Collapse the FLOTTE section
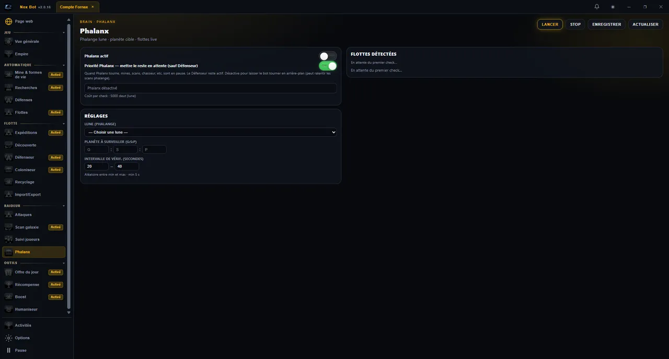 (x=64, y=124)
